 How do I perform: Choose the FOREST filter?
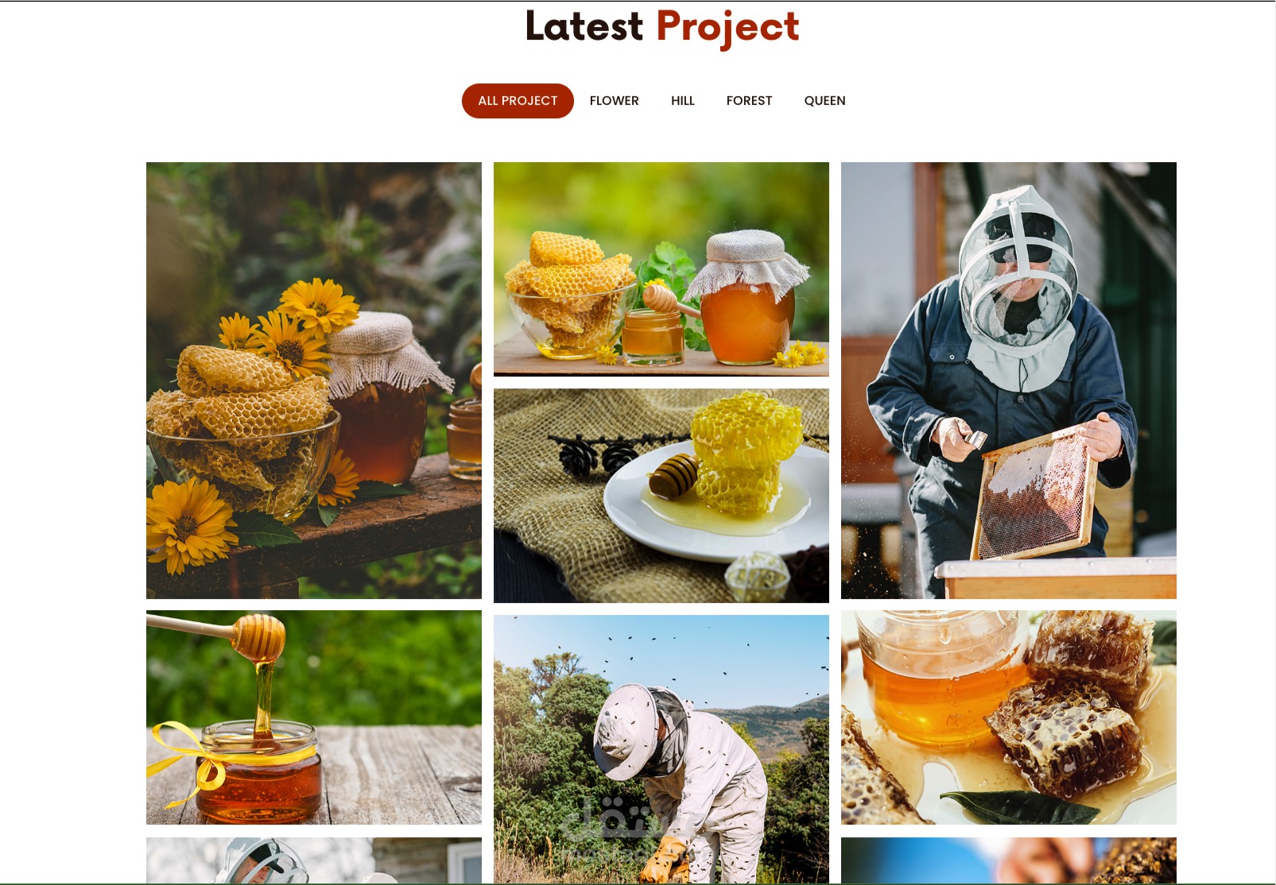tap(749, 101)
